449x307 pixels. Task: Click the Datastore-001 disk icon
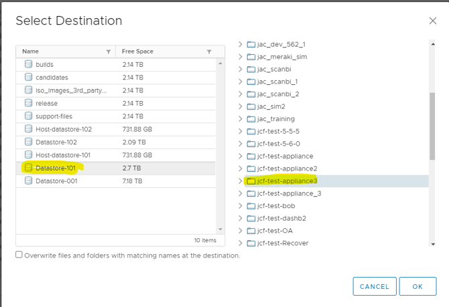(28, 181)
